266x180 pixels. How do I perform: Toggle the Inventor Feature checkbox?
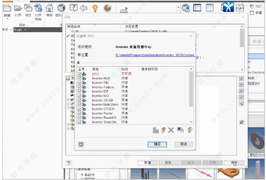79,87
